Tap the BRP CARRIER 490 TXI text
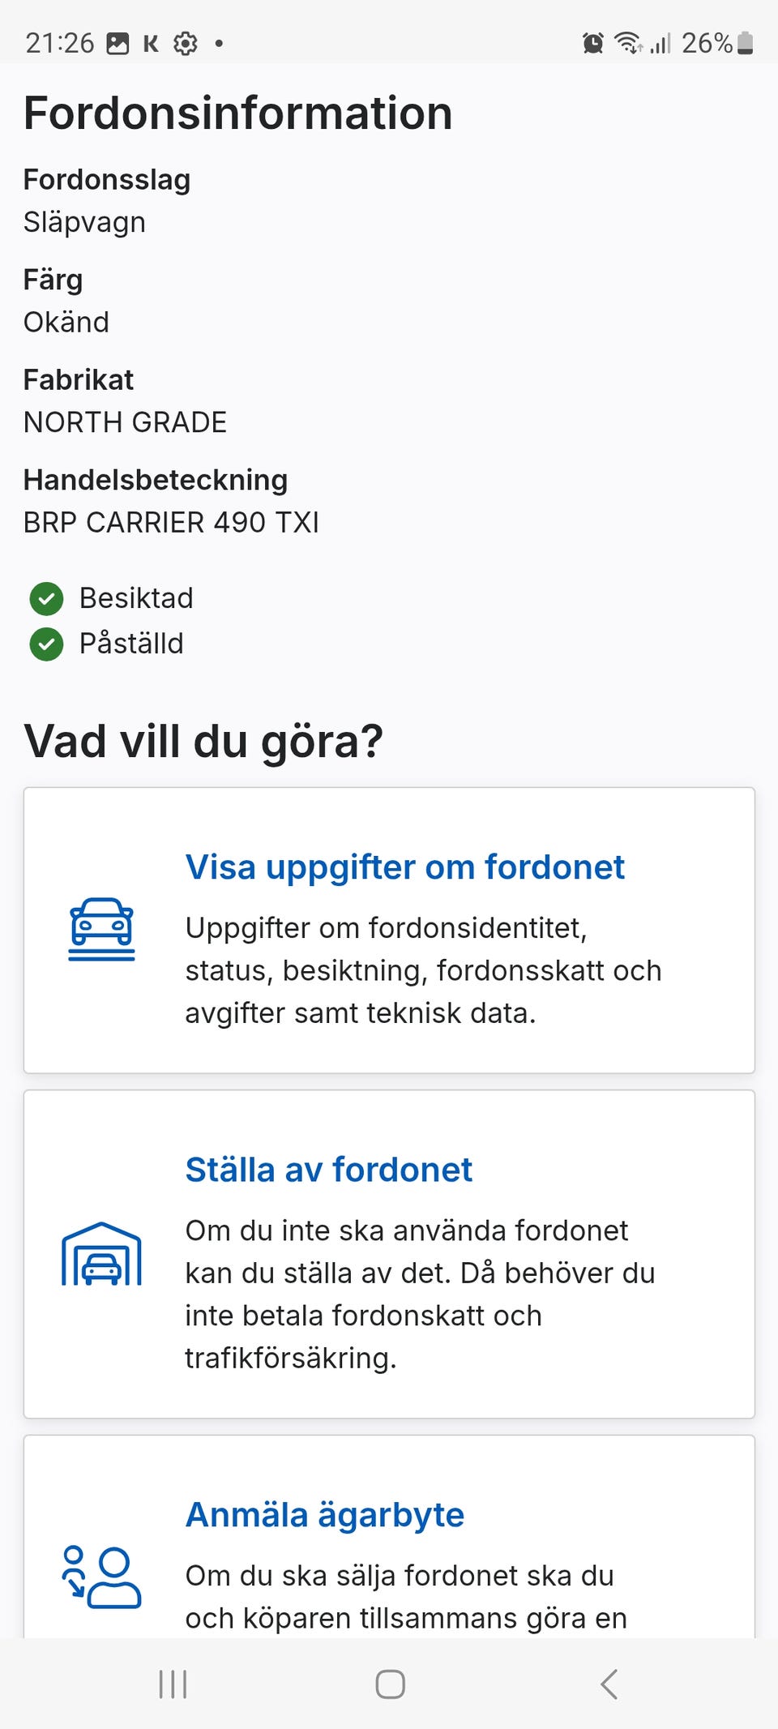The width and height of the screenshot is (778, 1729). coord(171,523)
